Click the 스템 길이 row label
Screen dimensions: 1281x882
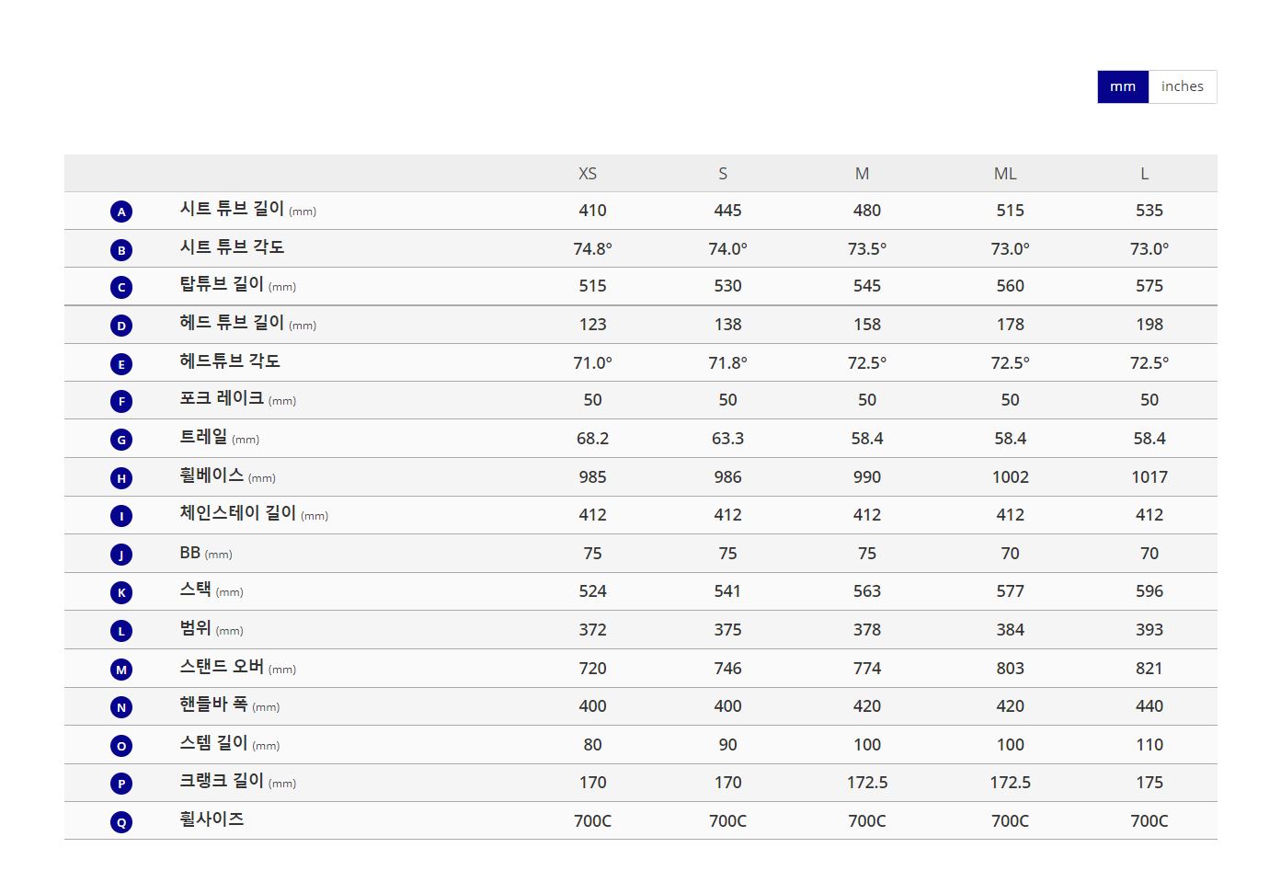pyautogui.click(x=213, y=743)
